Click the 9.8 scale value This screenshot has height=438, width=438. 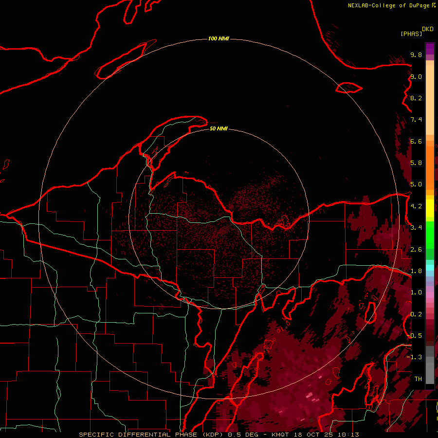[416, 55]
